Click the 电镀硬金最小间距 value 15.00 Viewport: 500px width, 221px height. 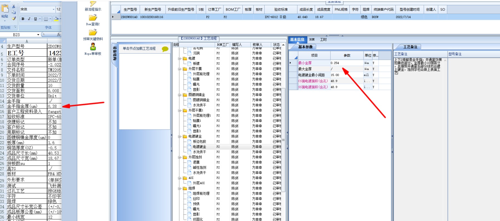pyautogui.click(x=347, y=75)
